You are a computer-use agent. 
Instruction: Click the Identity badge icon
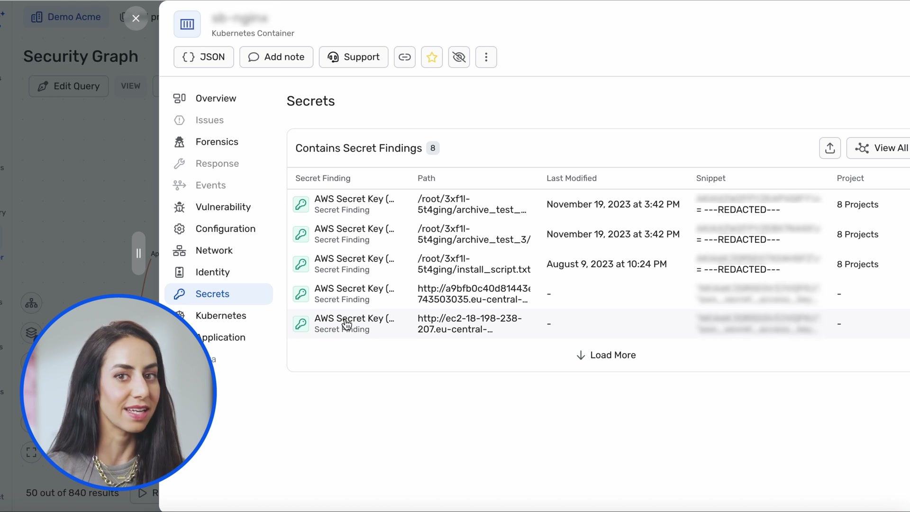pyautogui.click(x=179, y=272)
